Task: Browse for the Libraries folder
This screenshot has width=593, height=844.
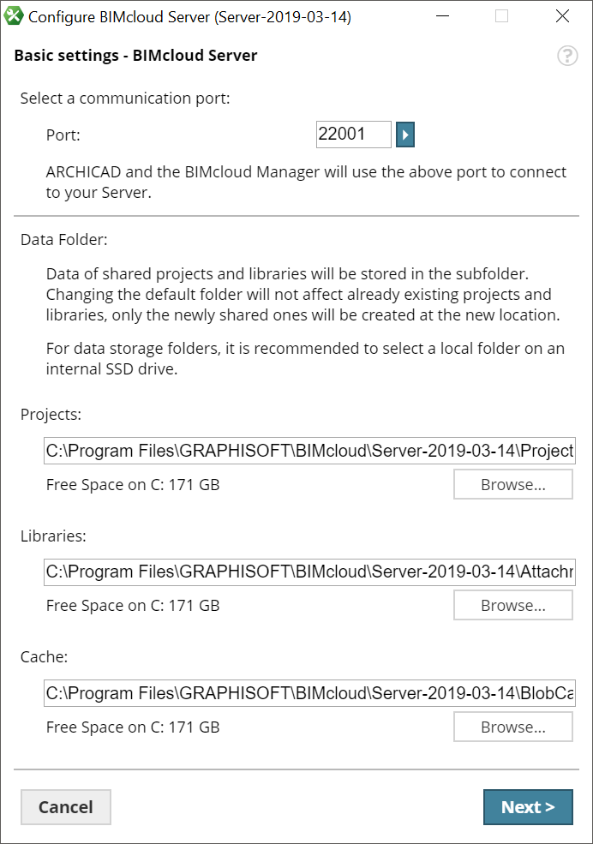Action: pyautogui.click(x=512, y=606)
